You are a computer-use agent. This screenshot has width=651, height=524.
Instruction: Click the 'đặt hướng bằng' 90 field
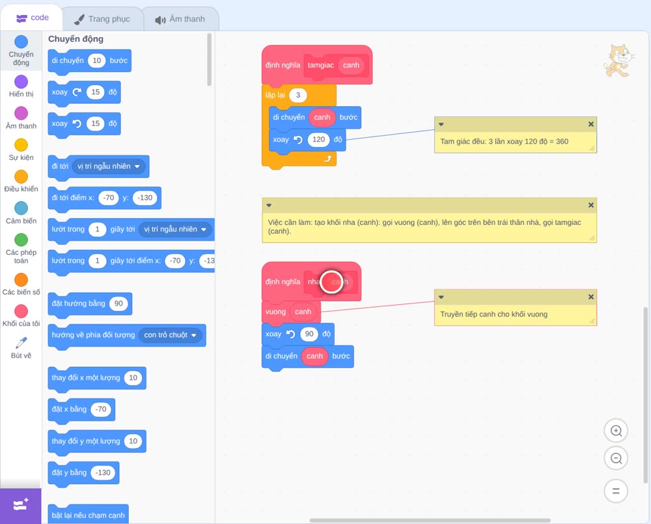click(118, 304)
